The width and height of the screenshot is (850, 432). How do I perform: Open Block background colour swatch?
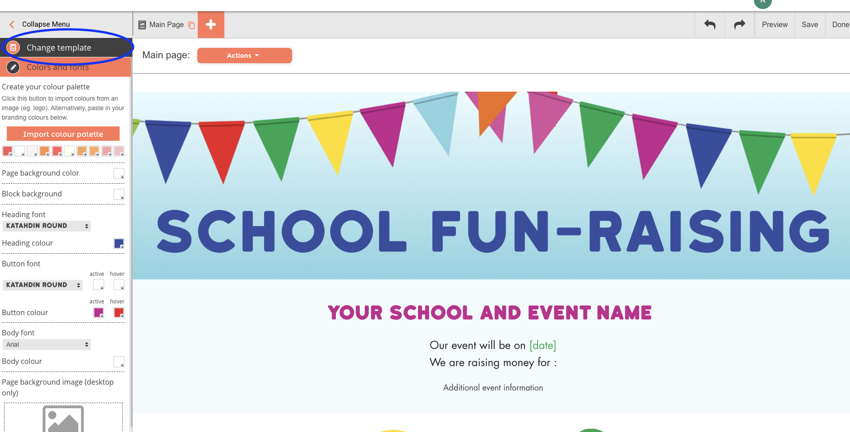pyautogui.click(x=119, y=194)
